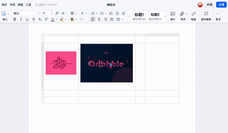This screenshot has height=133, width=228.
Task: Toggle italic formatting
Action: (x=21, y=19)
